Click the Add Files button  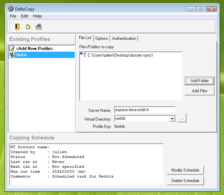coord(199,91)
